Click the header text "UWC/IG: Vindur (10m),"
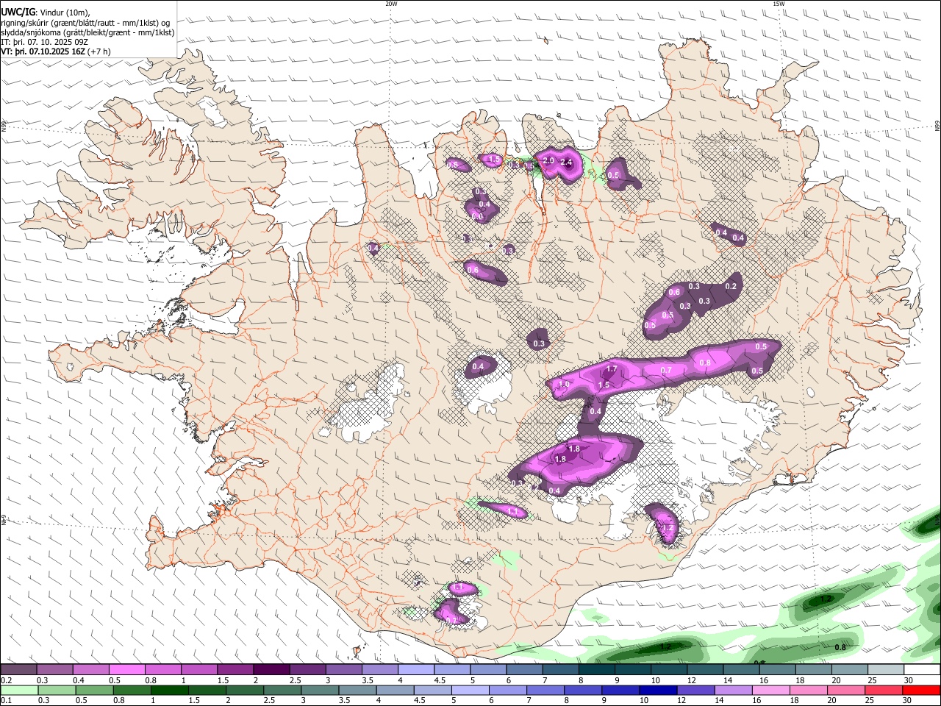 [46, 12]
